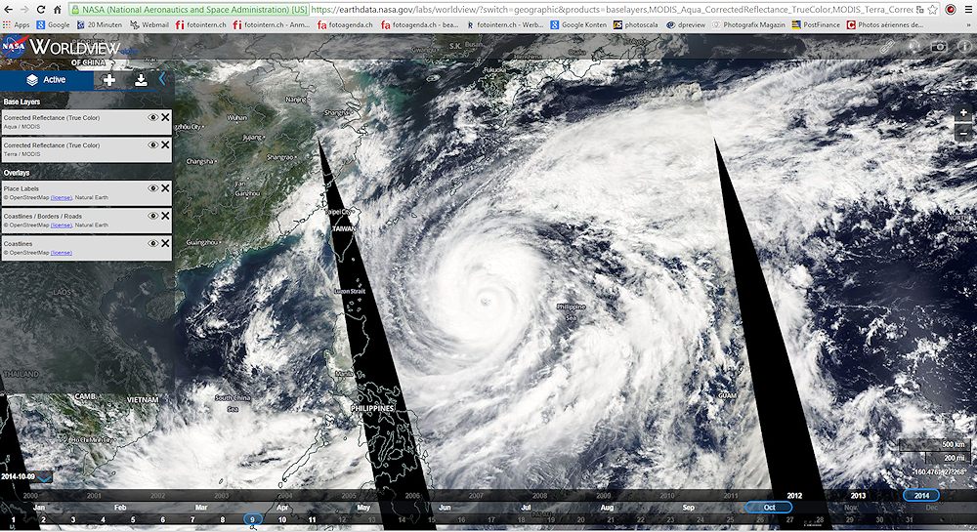Open the license link under Coastlines

[x=61, y=253]
